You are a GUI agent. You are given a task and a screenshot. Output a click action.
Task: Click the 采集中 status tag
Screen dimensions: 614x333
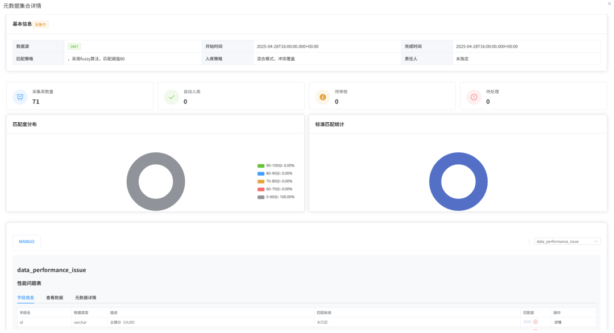tap(40, 24)
